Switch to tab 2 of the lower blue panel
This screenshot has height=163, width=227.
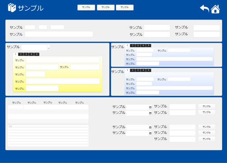point(133,70)
